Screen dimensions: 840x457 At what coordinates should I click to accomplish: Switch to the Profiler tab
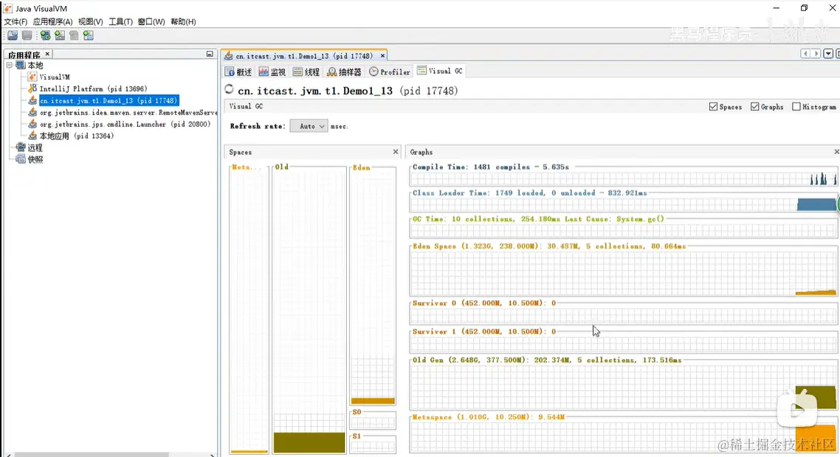(x=390, y=71)
